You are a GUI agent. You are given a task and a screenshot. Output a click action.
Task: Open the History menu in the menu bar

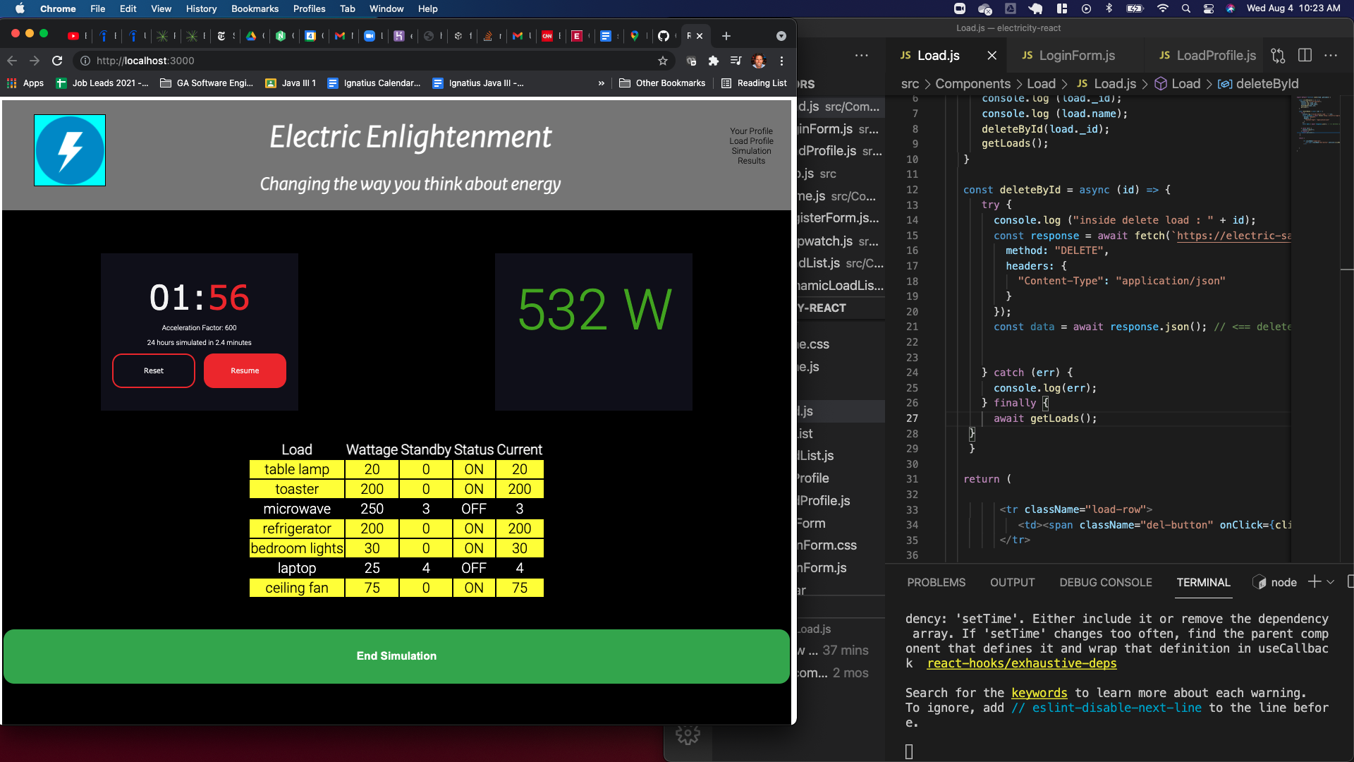(x=201, y=8)
